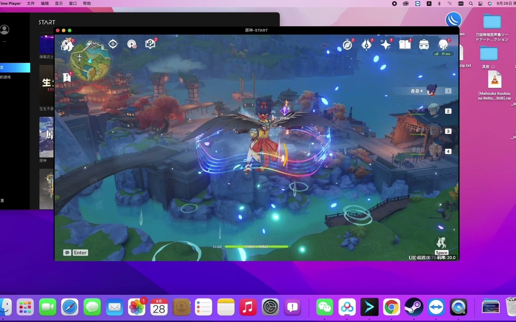516x322 pixels.
Task: Open FaceTime from the dock
Action: (x=47, y=307)
